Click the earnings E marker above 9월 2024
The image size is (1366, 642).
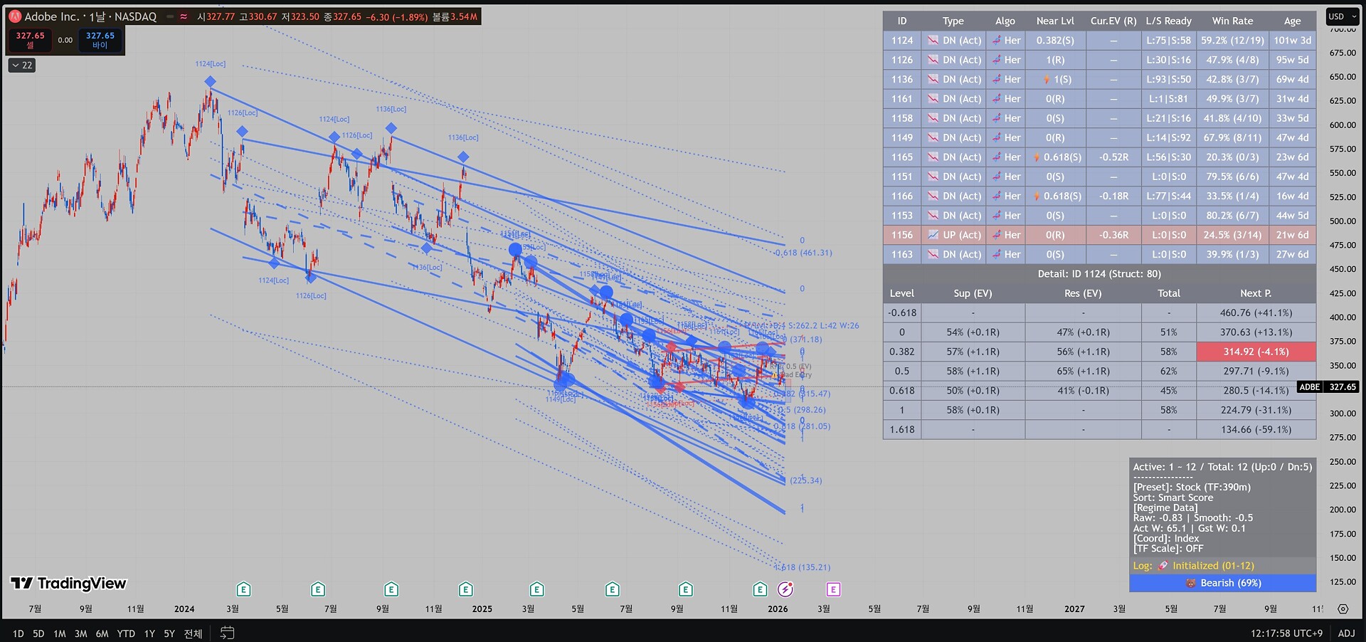click(x=391, y=589)
